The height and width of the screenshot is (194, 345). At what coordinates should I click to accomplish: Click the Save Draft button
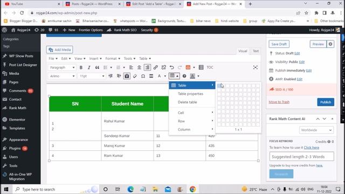[279, 44]
